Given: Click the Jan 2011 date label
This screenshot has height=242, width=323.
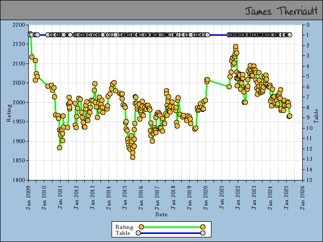Looking at the screenshot, I should point(61,197).
